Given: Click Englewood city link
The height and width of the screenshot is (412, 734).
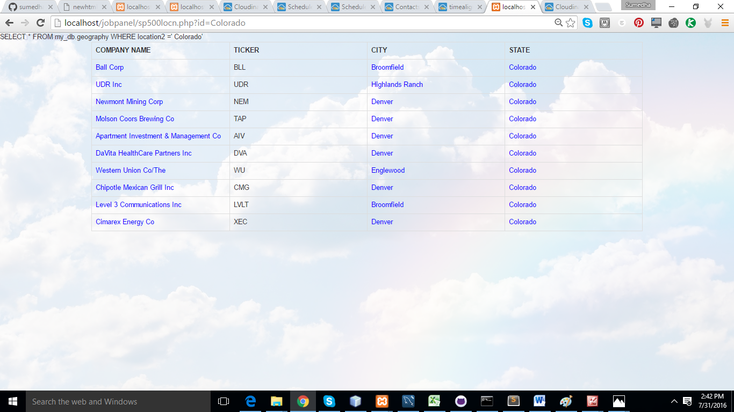Looking at the screenshot, I should [x=388, y=170].
